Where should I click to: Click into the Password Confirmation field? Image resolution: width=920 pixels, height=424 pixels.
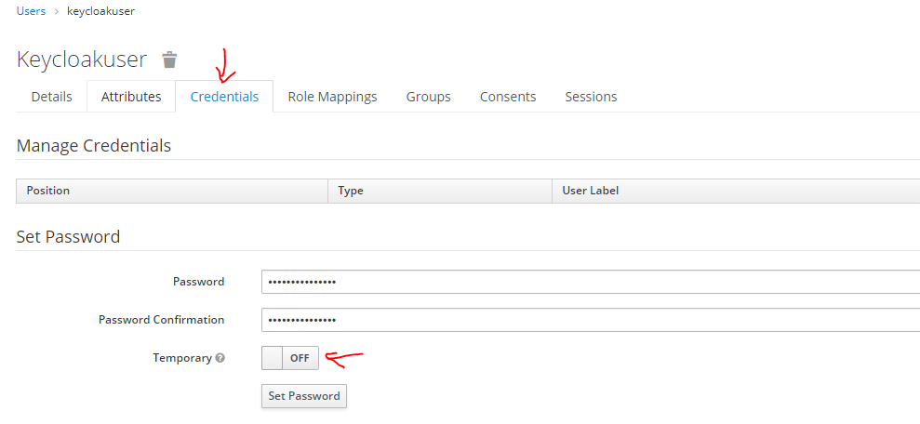(x=590, y=320)
